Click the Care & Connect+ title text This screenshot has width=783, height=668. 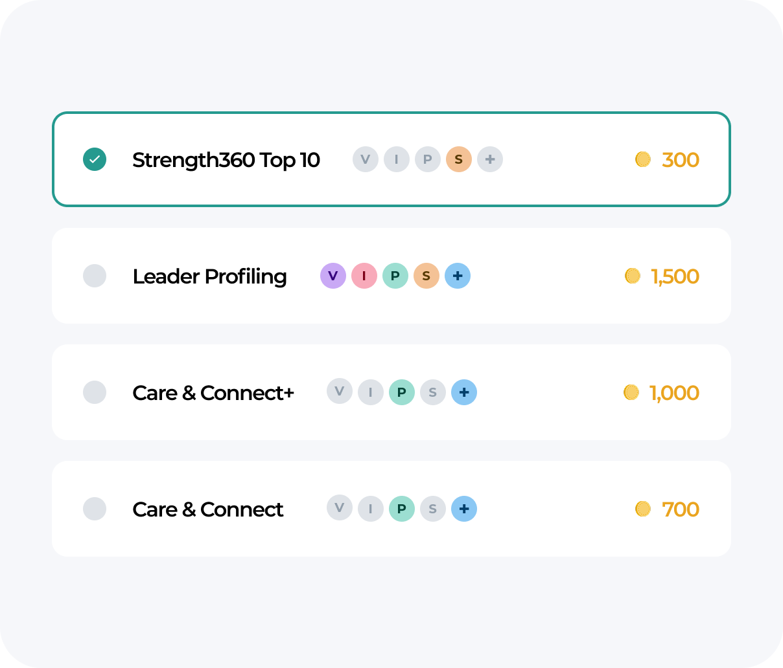pyautogui.click(x=213, y=393)
